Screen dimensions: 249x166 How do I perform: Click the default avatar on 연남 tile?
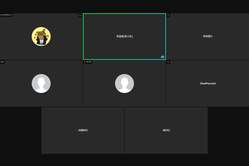coord(41,83)
